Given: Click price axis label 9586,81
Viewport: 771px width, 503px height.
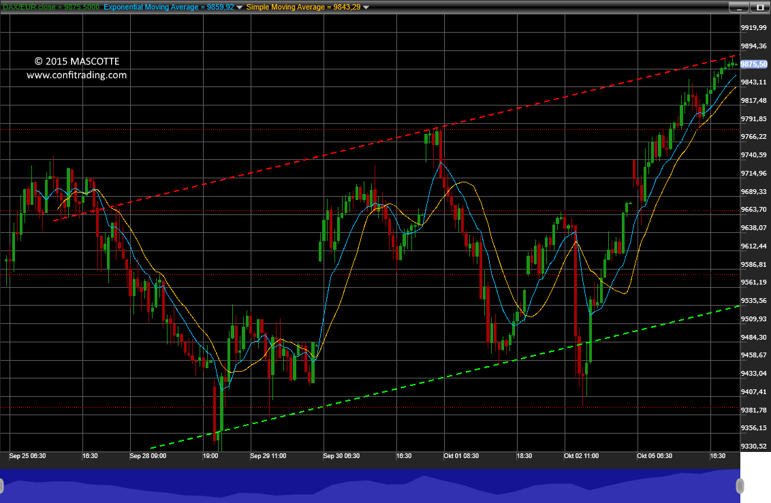Looking at the screenshot, I should [754, 264].
